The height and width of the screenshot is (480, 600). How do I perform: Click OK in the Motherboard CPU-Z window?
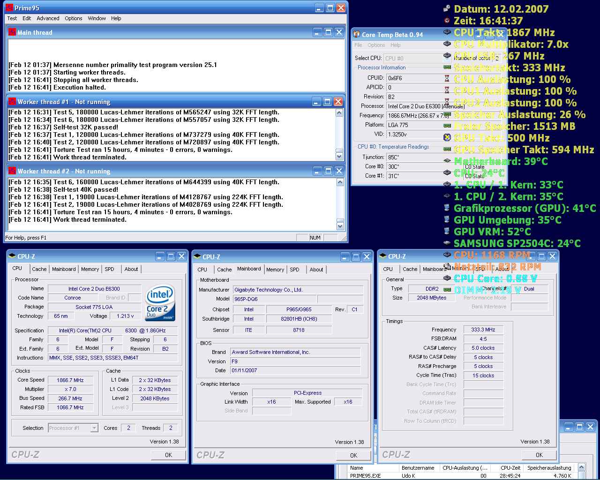pyautogui.click(x=353, y=455)
